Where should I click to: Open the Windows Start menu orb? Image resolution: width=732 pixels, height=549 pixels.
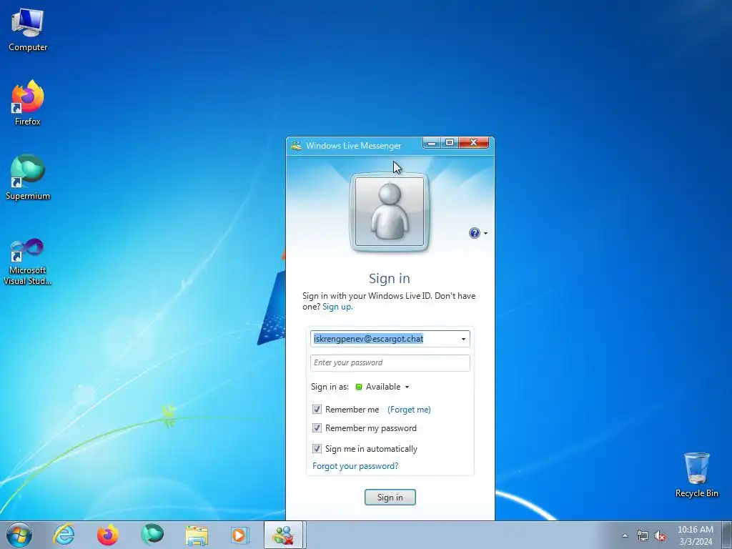pyautogui.click(x=19, y=535)
